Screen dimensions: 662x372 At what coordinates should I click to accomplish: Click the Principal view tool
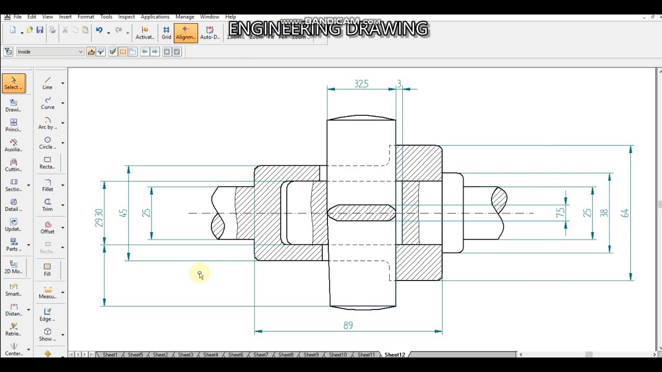click(13, 126)
